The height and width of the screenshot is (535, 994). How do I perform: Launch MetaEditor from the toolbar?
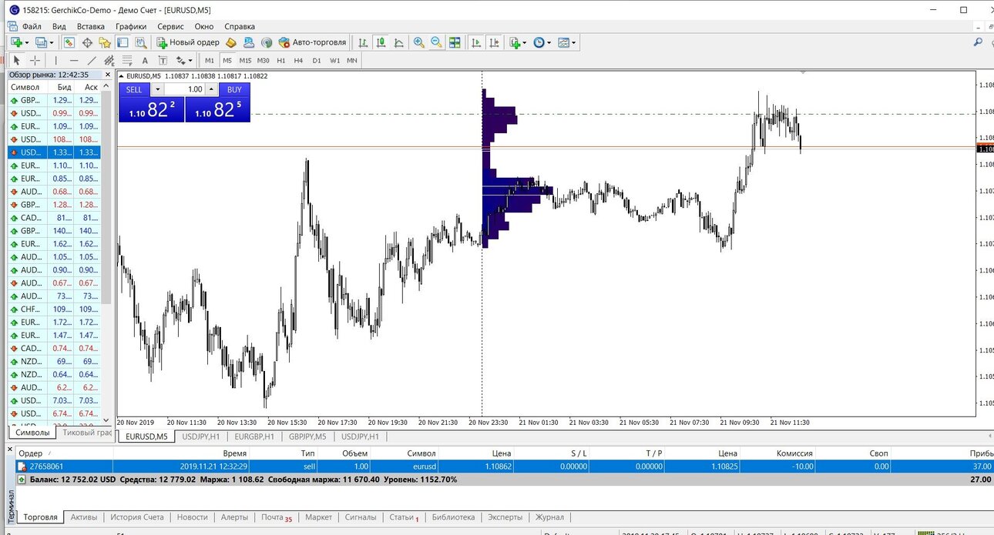(230, 42)
